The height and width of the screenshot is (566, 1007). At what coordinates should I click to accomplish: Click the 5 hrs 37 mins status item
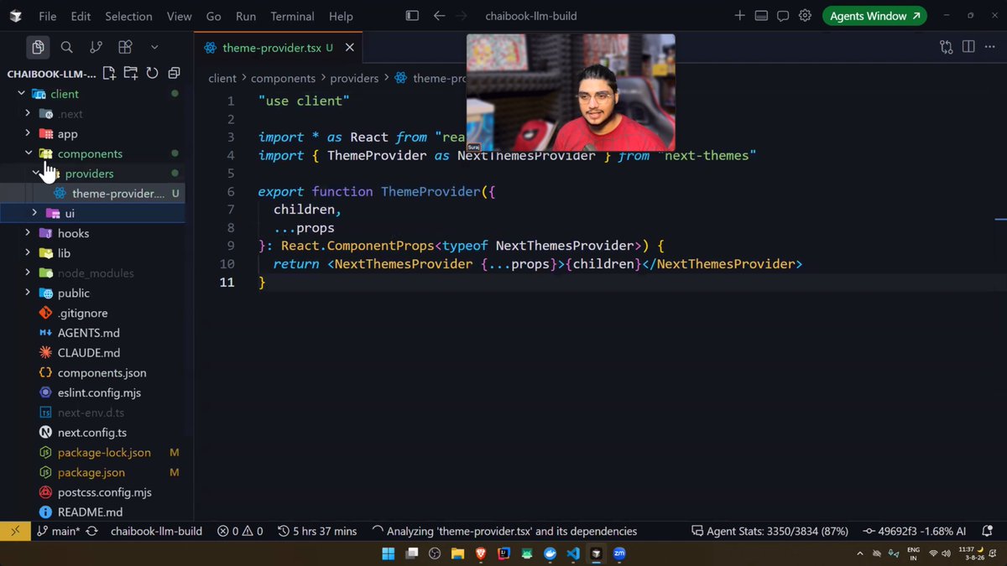[317, 531]
